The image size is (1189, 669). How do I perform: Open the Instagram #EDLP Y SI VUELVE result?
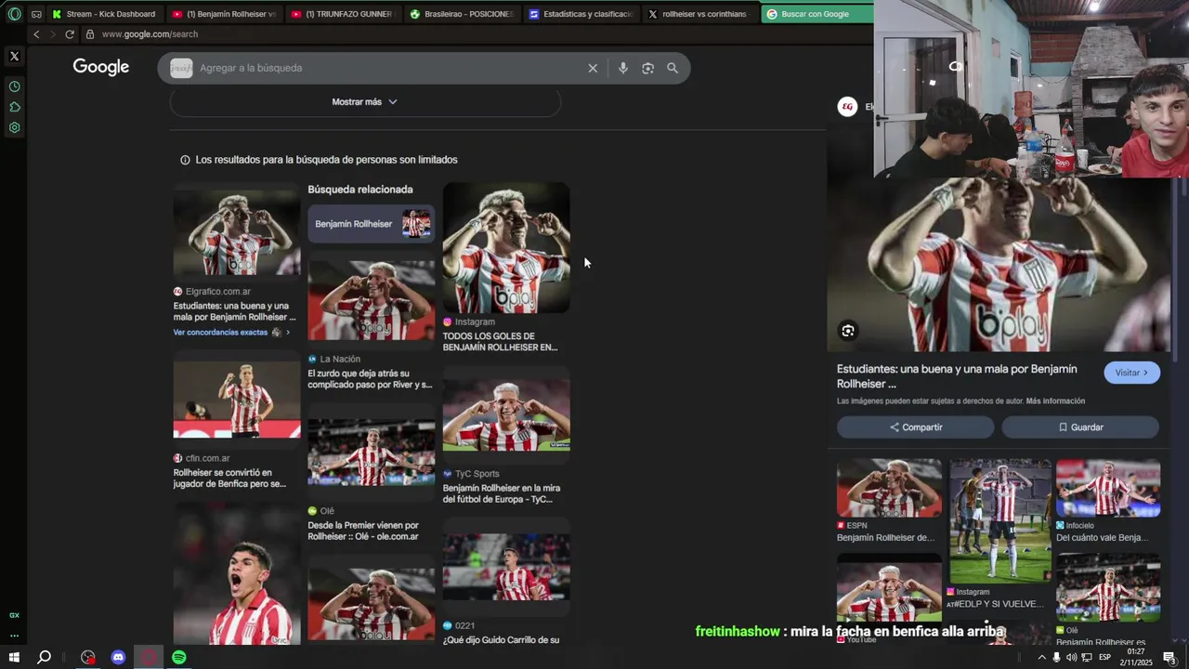pyautogui.click(x=1000, y=520)
